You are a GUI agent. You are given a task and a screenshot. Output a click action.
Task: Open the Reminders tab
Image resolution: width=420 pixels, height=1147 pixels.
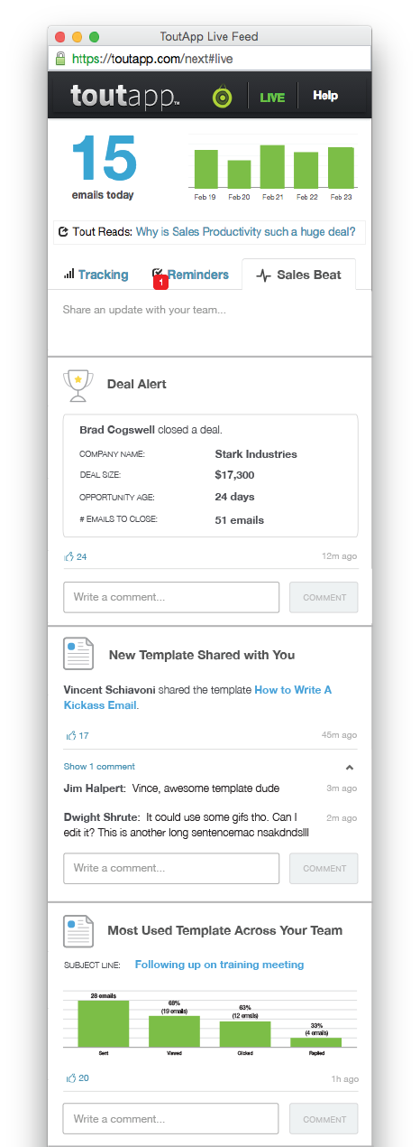(x=190, y=275)
